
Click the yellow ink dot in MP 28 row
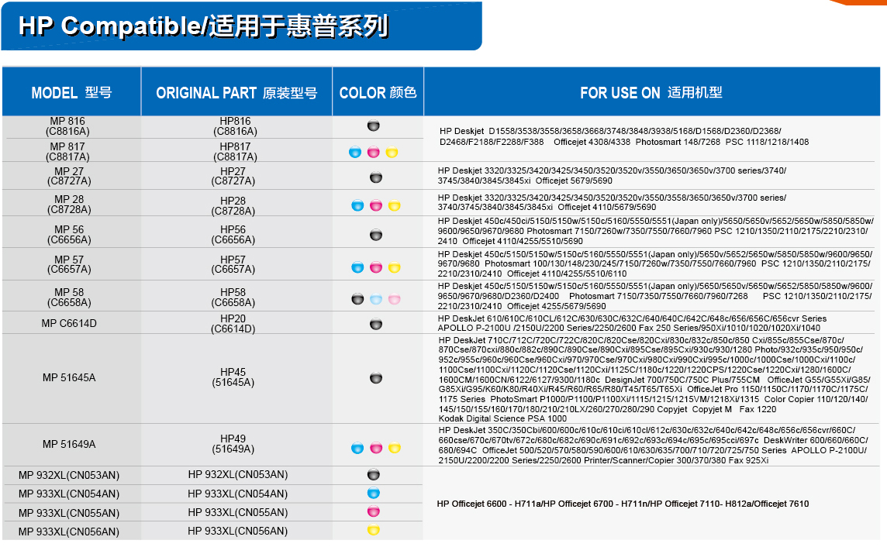click(394, 206)
